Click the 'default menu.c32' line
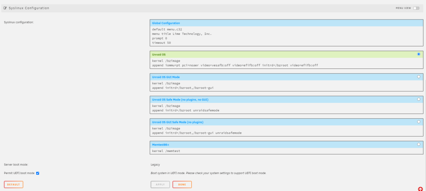This screenshot has width=426, height=191. tap(166, 29)
